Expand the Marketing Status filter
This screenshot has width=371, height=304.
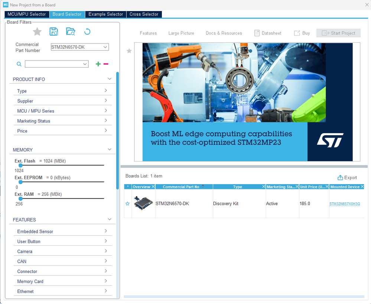pos(63,121)
